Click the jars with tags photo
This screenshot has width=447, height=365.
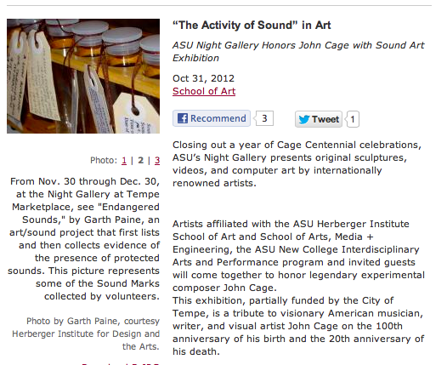click(83, 77)
